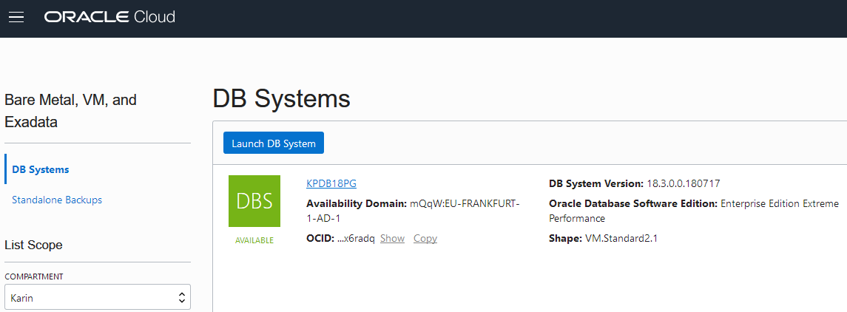Image resolution: width=847 pixels, height=312 pixels.
Task: Open Standalone Backups in the sidebar
Action: [x=57, y=200]
